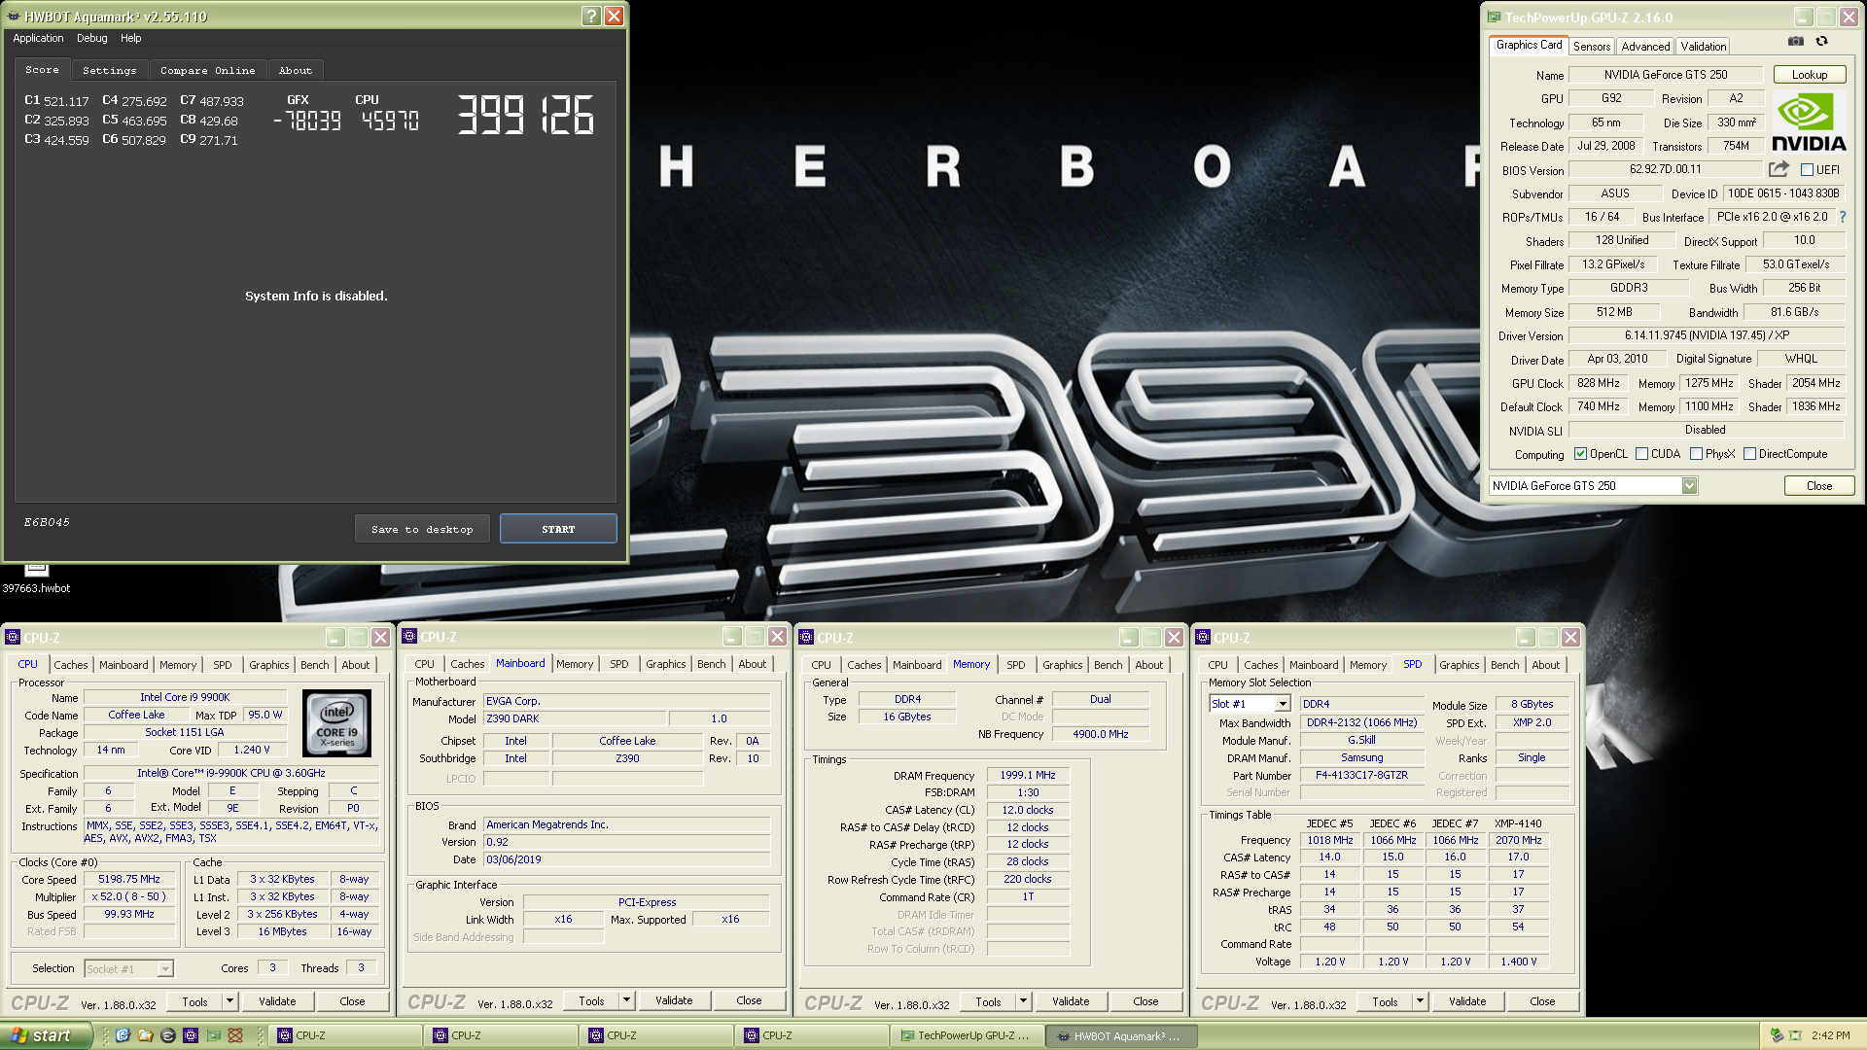Open the Application menu in Aquamark
This screenshot has height=1050, width=1867.
click(38, 38)
